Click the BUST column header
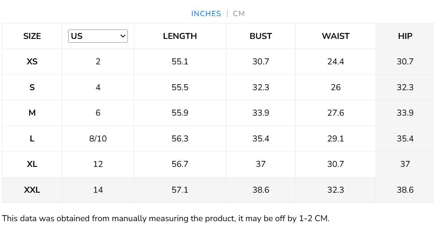434x229 pixels. (x=261, y=36)
